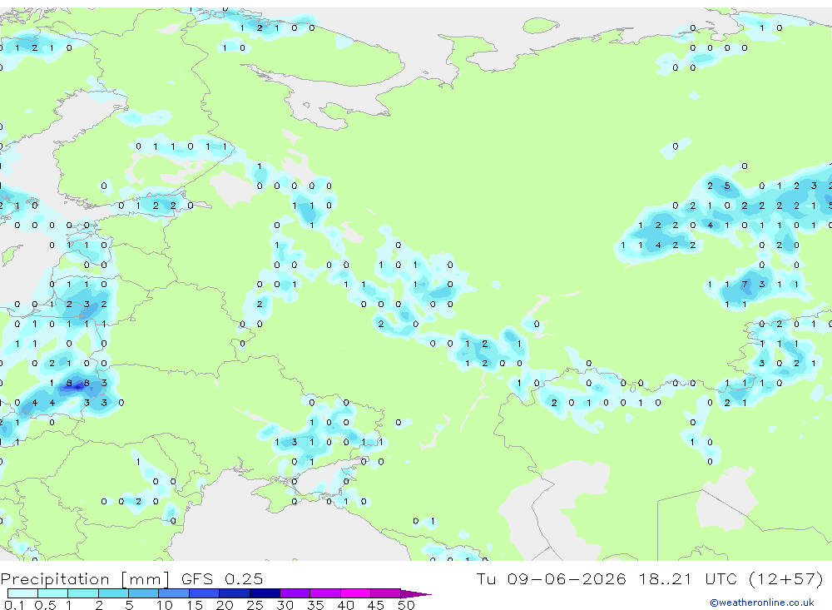Click the legend scale label '30'
The width and height of the screenshot is (832, 610).
tap(285, 605)
